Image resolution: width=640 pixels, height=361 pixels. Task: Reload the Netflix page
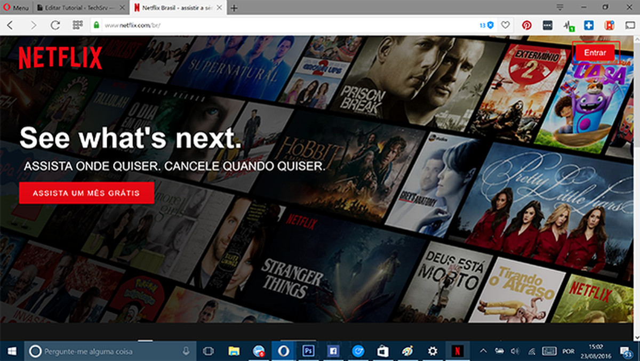point(55,25)
